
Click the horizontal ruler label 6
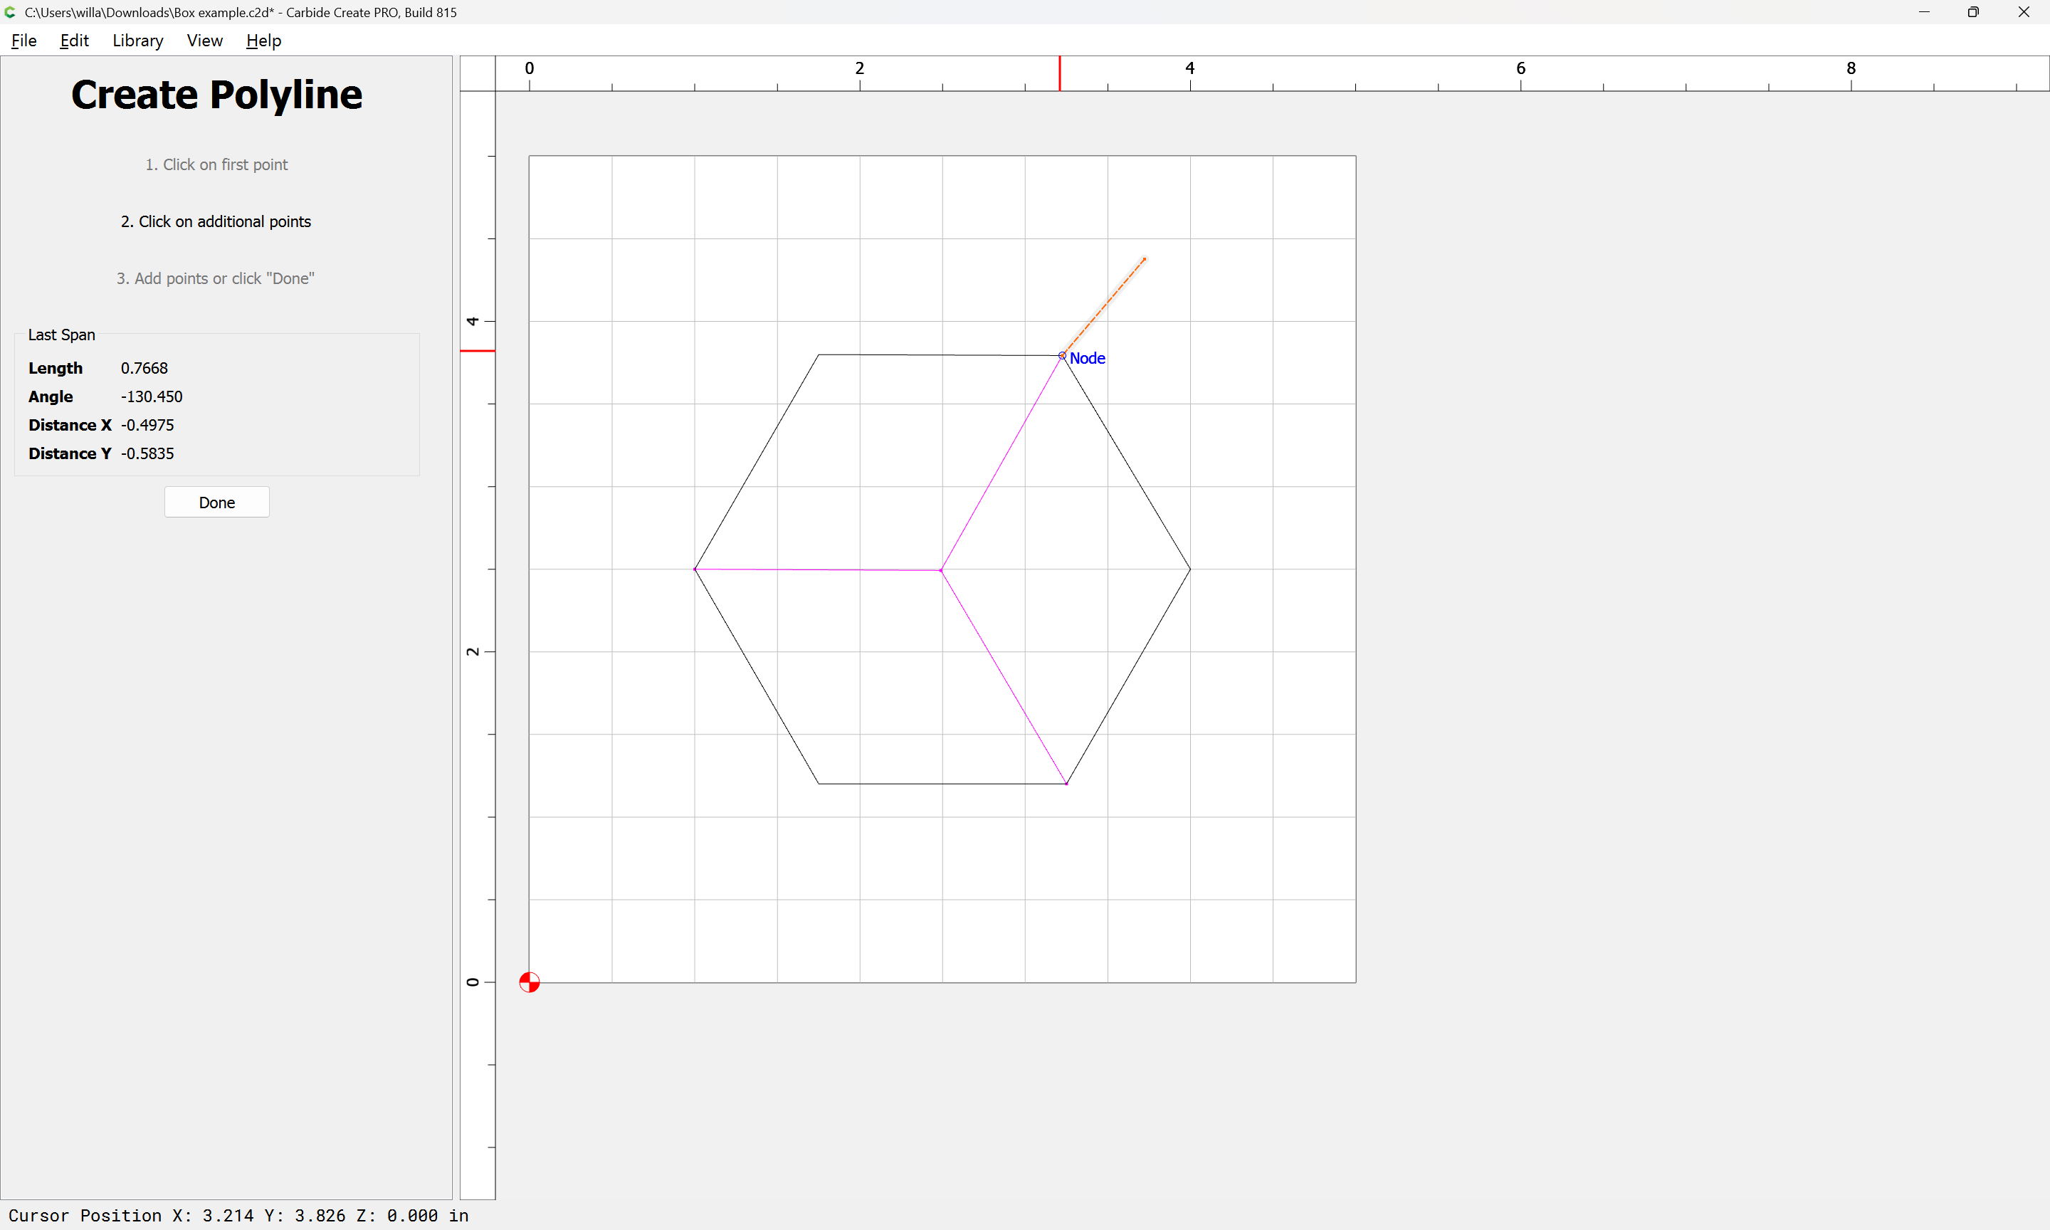1520,68
